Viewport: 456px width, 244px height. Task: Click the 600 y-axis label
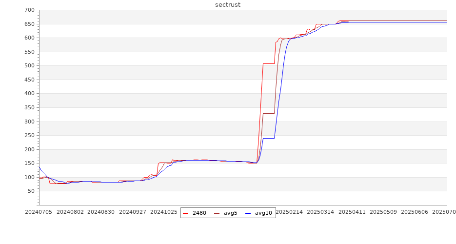30,38
